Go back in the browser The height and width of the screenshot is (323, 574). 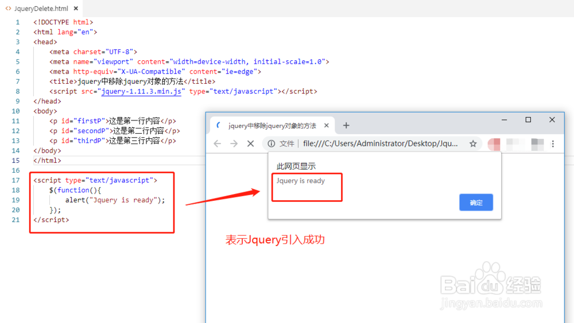[x=218, y=144]
